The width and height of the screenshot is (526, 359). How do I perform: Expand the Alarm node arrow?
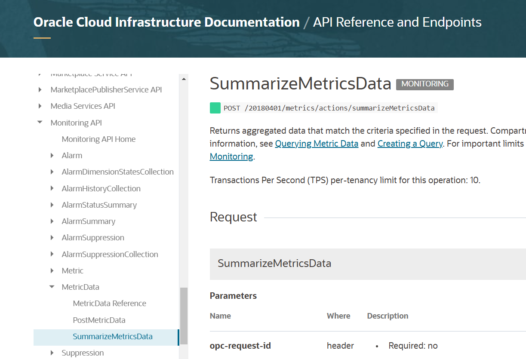tap(52, 156)
